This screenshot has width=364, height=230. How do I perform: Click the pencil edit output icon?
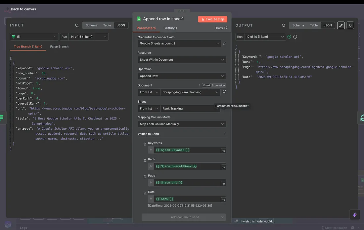tap(341, 25)
